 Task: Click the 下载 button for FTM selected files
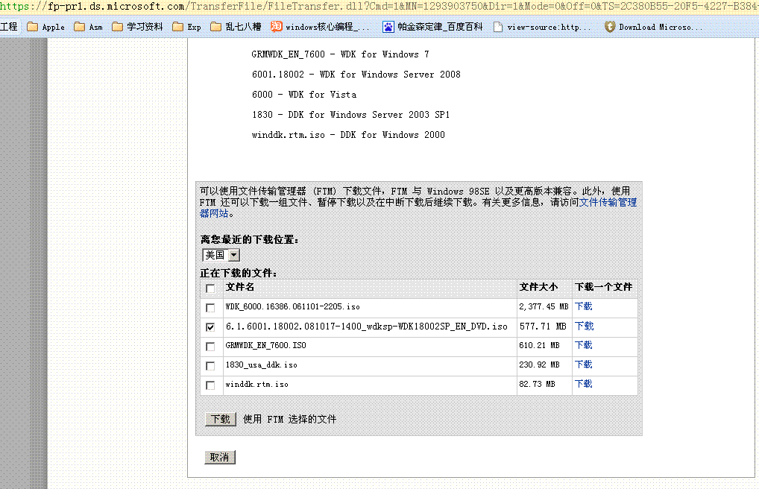[x=221, y=419]
